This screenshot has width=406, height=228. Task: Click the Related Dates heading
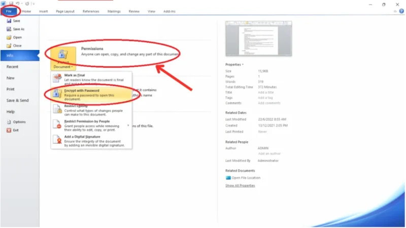pos(235,112)
